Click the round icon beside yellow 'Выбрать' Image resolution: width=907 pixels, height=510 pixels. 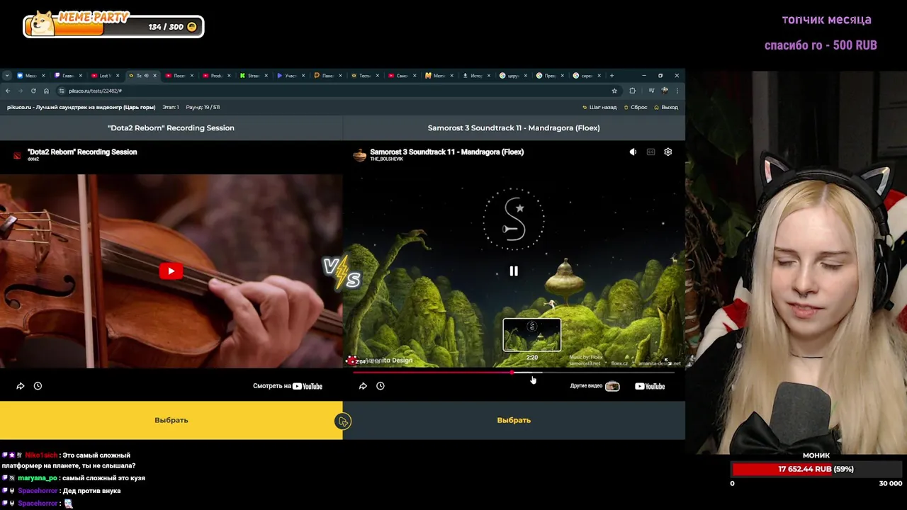[343, 421]
